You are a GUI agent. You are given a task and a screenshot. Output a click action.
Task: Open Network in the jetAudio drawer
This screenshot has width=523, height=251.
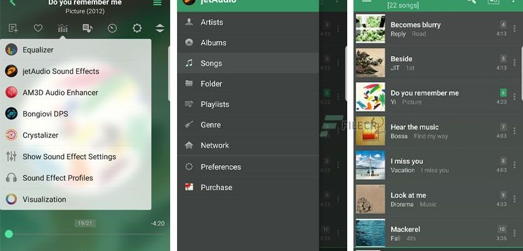point(248,145)
